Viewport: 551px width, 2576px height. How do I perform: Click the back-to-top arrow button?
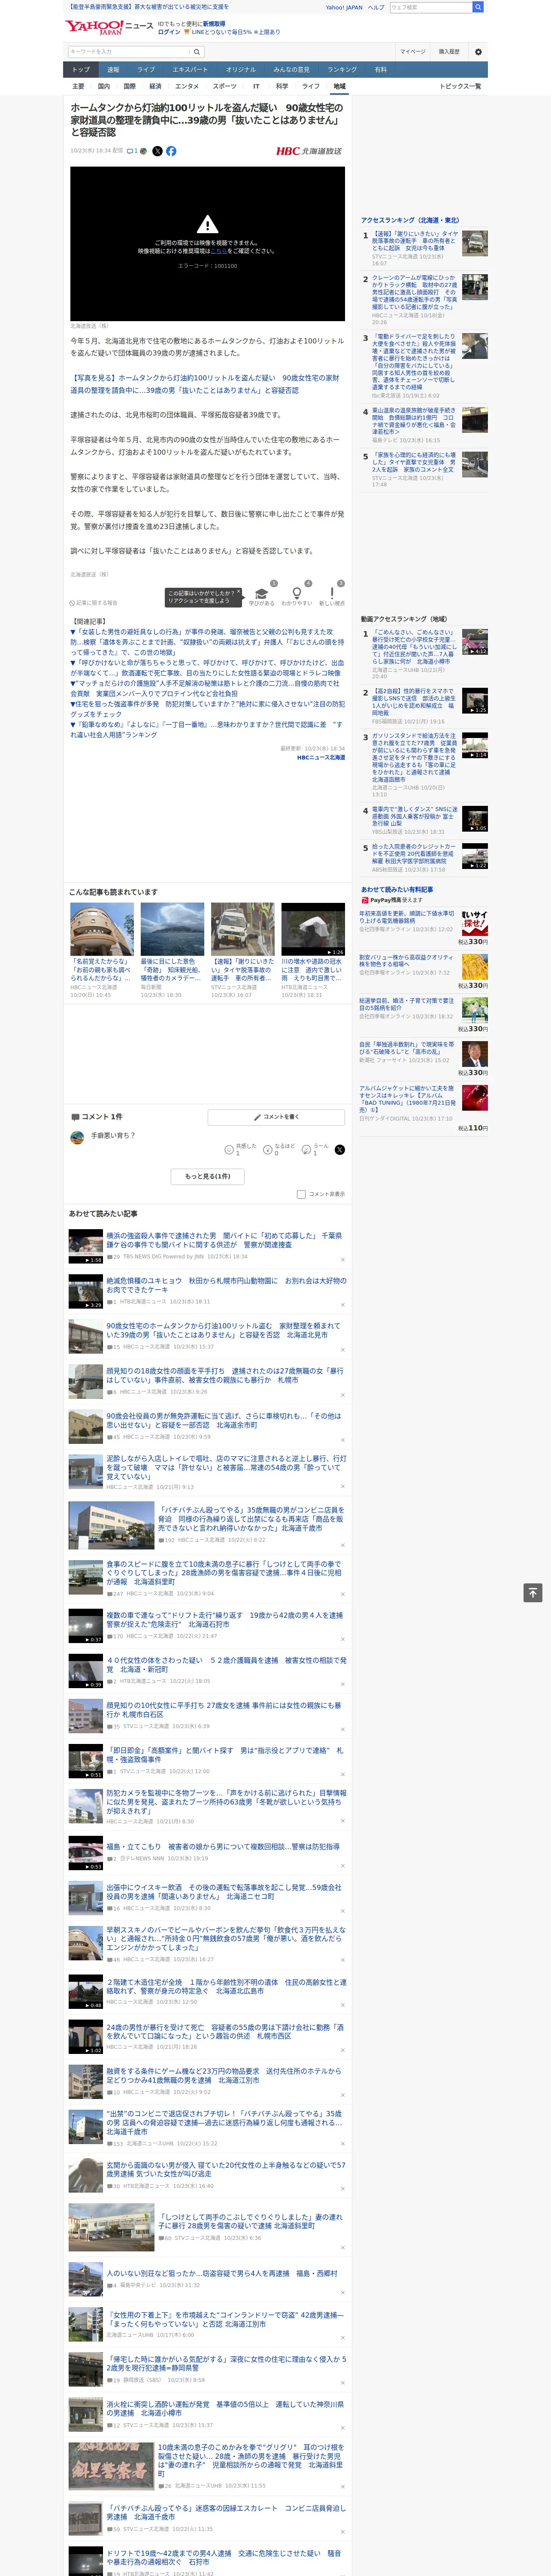533,1593
